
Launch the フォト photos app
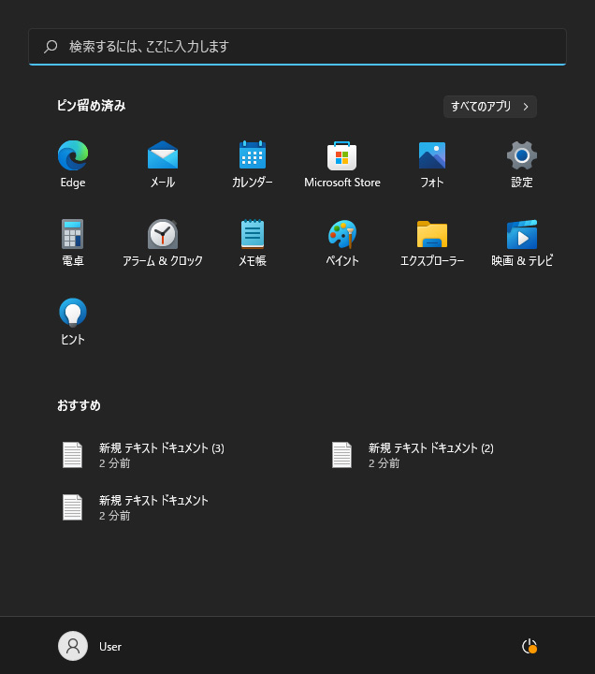(x=432, y=155)
